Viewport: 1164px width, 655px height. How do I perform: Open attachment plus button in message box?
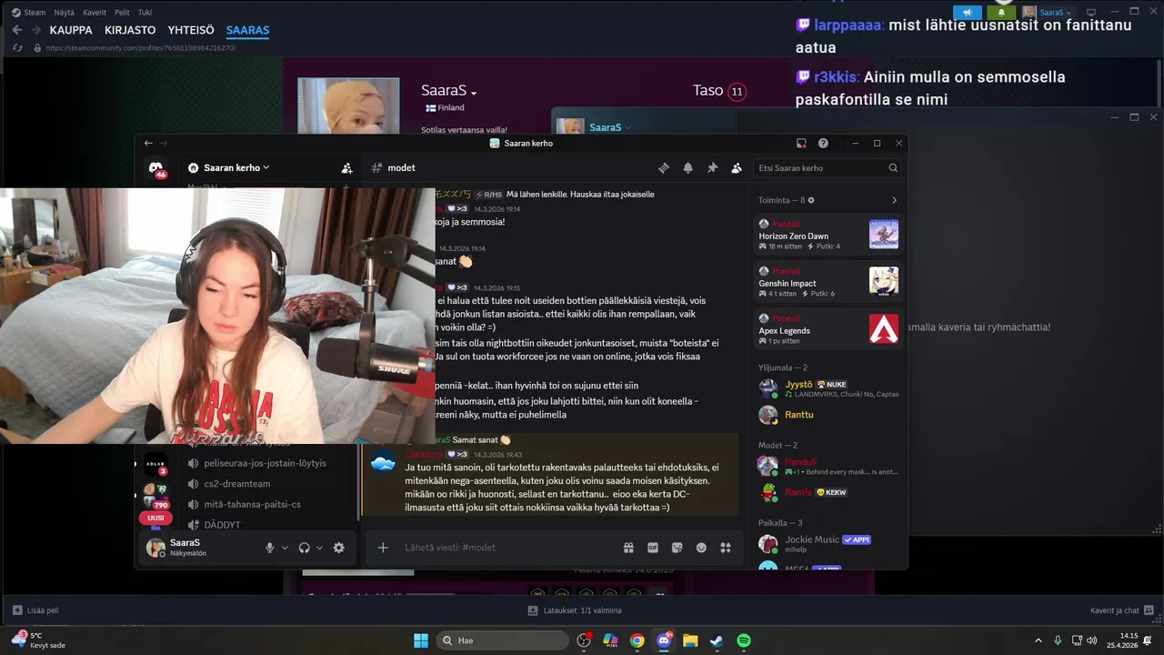(383, 548)
